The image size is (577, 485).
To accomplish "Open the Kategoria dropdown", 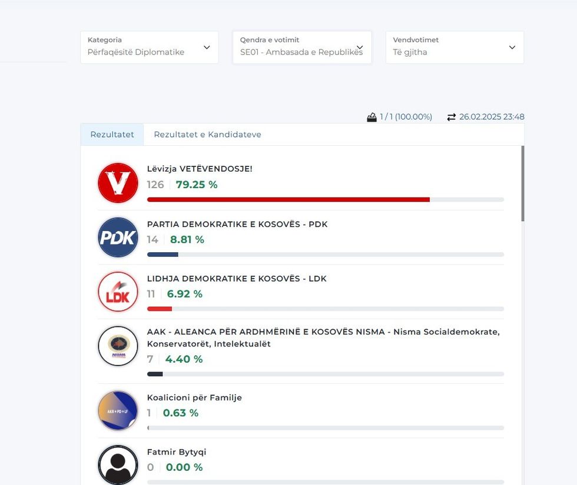I will [x=149, y=47].
